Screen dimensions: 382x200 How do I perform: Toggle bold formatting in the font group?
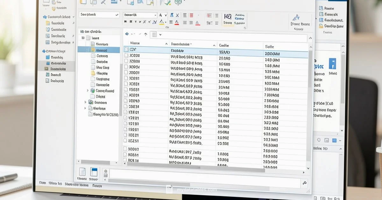pyautogui.click(x=126, y=22)
